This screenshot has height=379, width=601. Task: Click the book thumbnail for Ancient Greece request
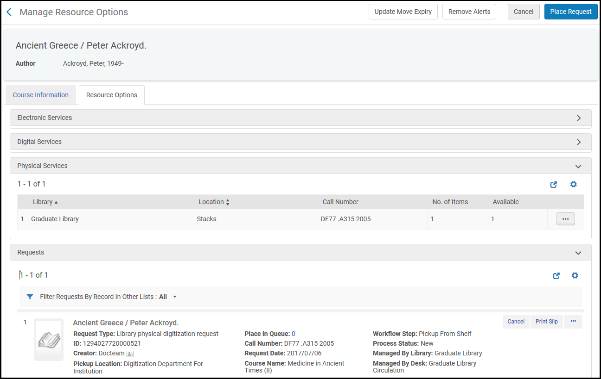pos(49,340)
